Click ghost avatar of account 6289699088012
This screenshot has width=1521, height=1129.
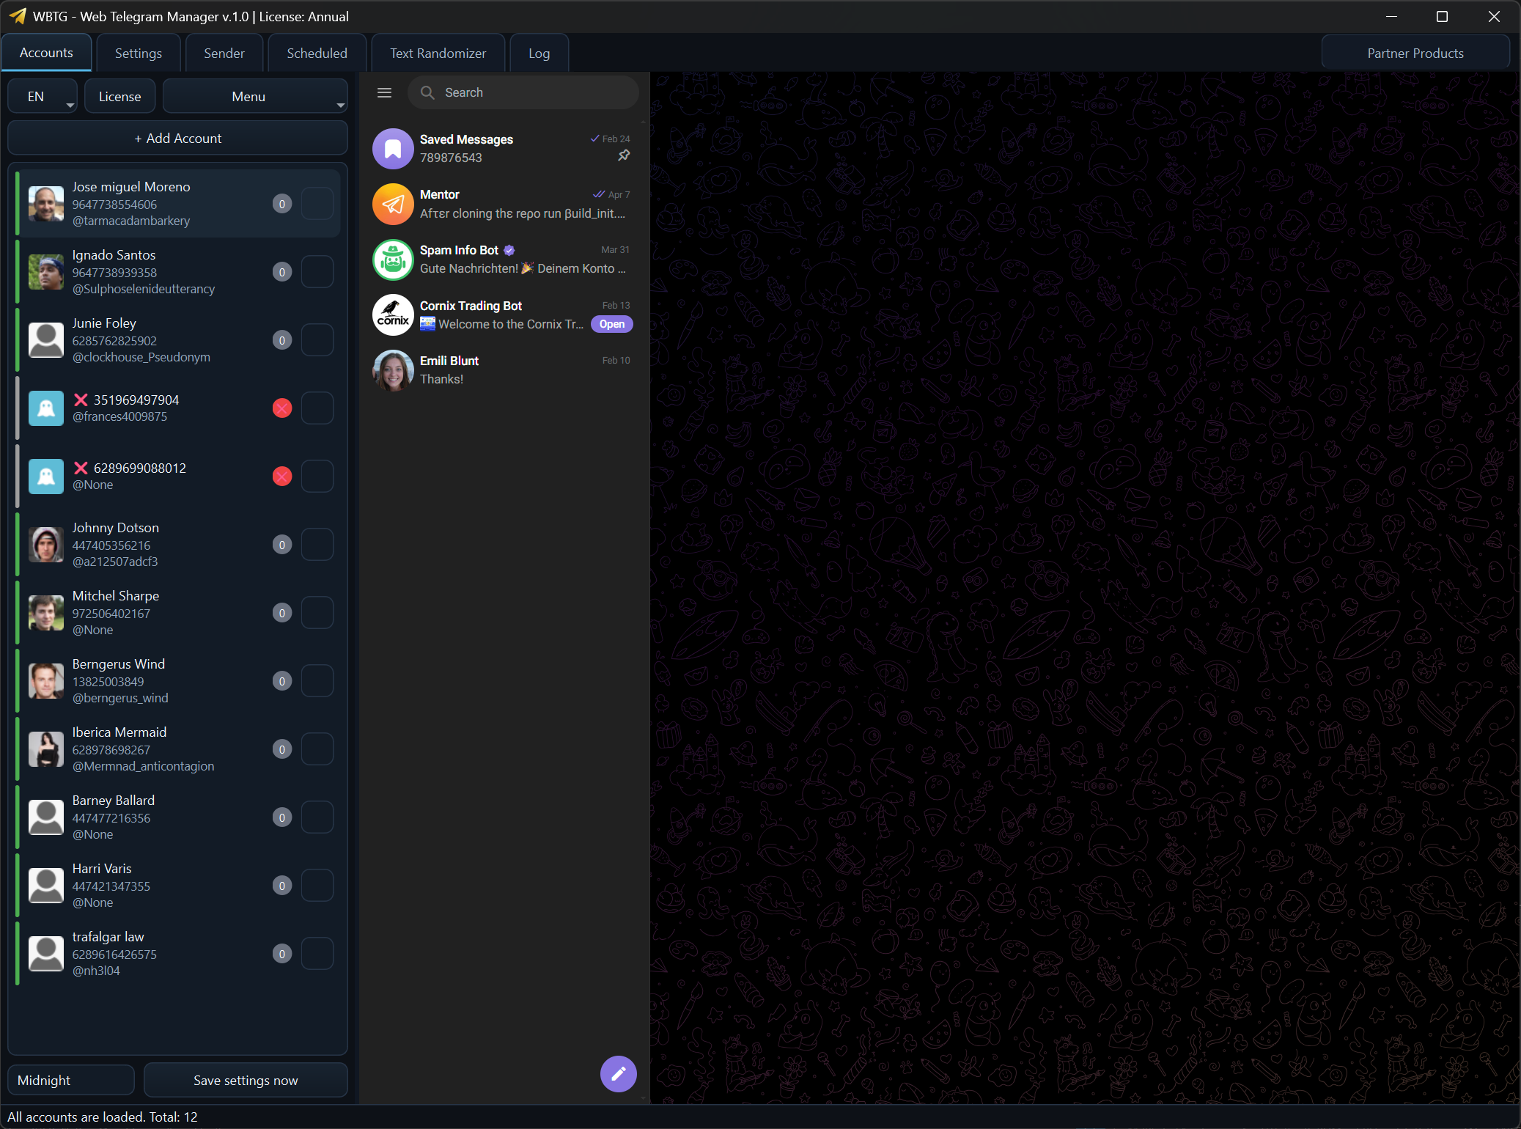click(x=46, y=477)
